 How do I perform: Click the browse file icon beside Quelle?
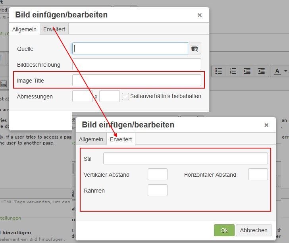pyautogui.click(x=195, y=48)
